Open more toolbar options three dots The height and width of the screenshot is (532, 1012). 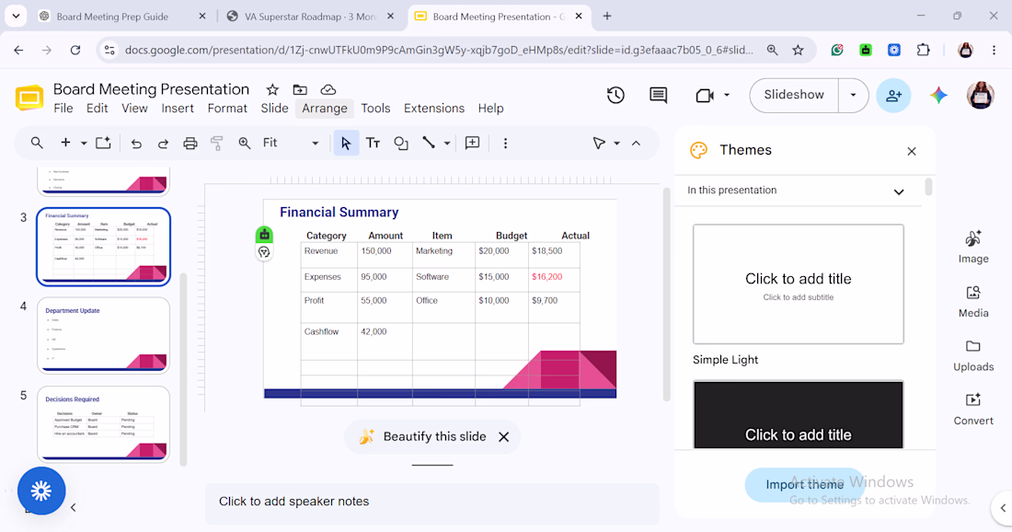(x=505, y=144)
